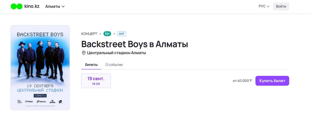Click the green kino.kz logo circles
311x128 pixels.
(x=16, y=6)
